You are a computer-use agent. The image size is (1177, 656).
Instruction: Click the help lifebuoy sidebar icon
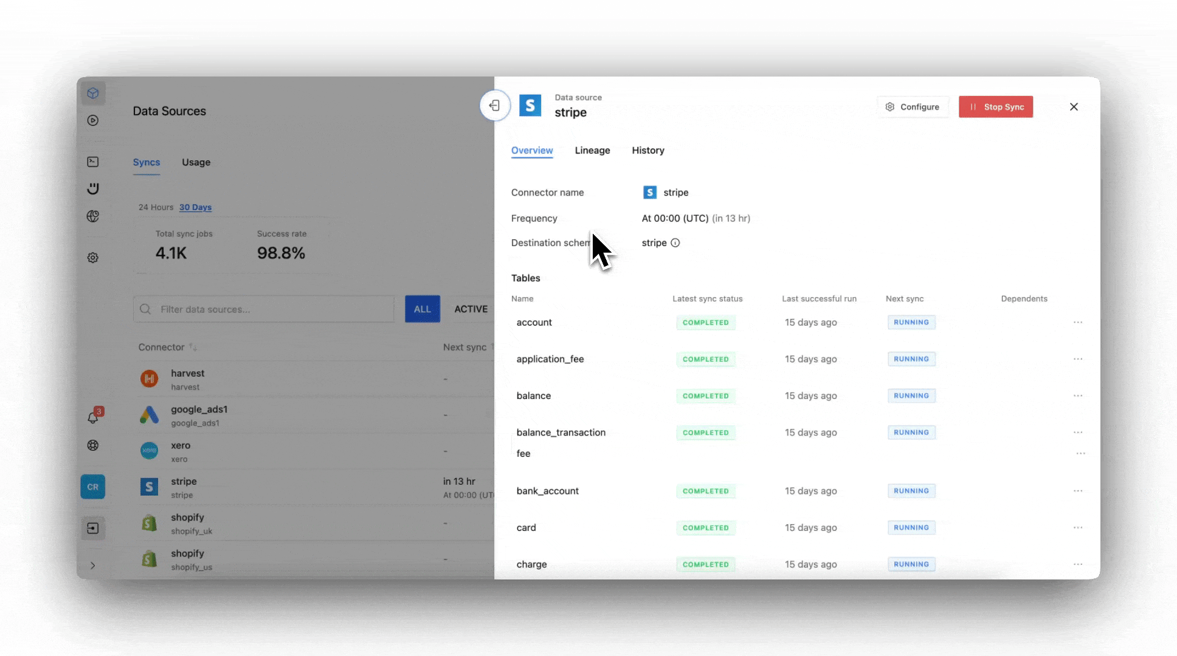pos(93,445)
